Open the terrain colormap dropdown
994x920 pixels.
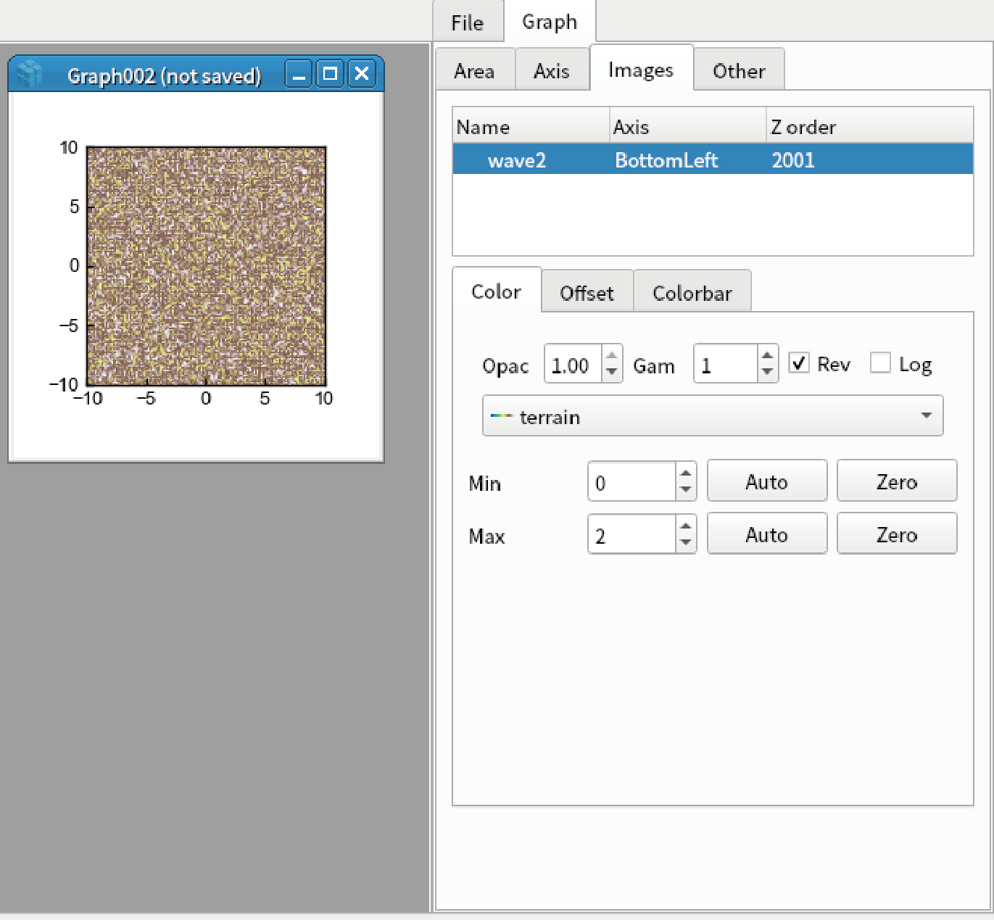tap(713, 416)
